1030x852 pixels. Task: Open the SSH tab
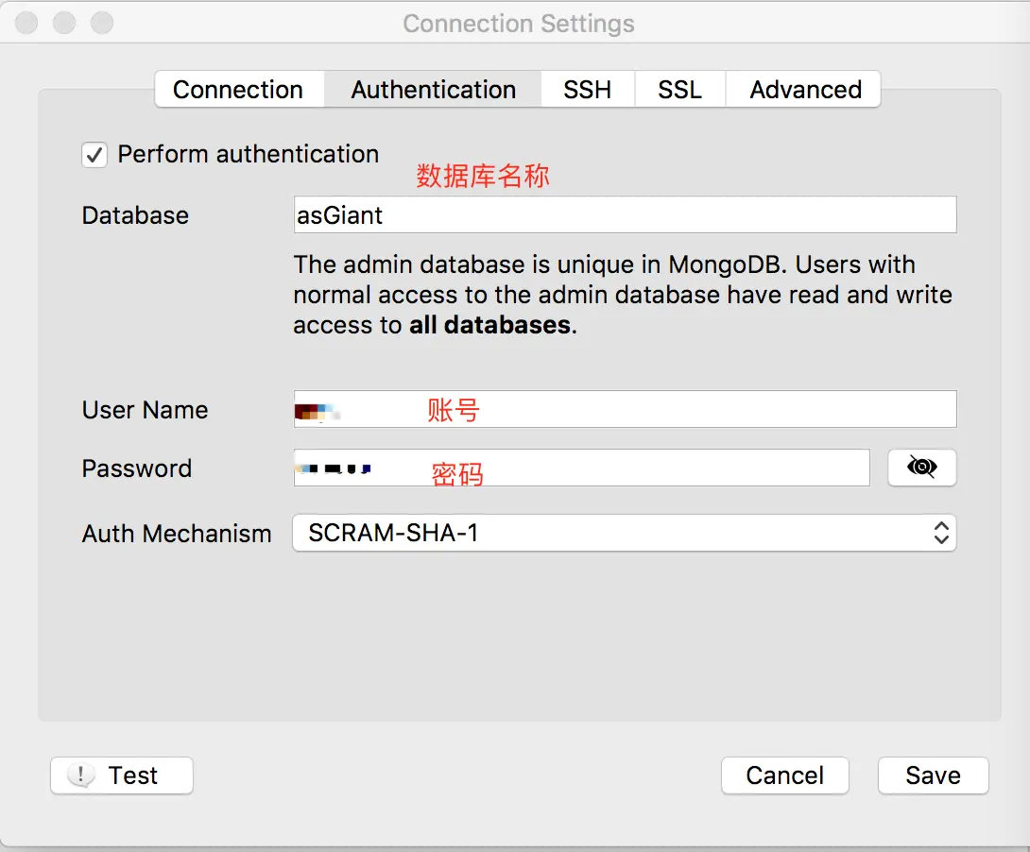(587, 90)
